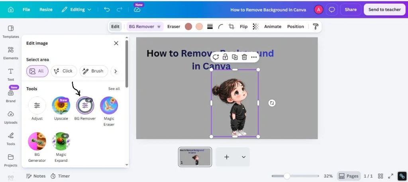The height and width of the screenshot is (182, 408).
Task: Undo the last action
Action: (x=107, y=10)
